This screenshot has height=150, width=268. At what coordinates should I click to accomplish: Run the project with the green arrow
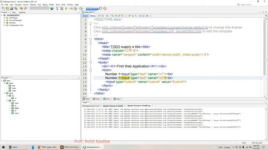(66, 8)
